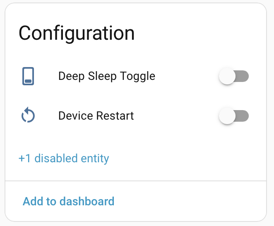Viewport: 274px width, 226px height.
Task: Open the Deep Sleep Toggle entity label
Action: tap(106, 77)
